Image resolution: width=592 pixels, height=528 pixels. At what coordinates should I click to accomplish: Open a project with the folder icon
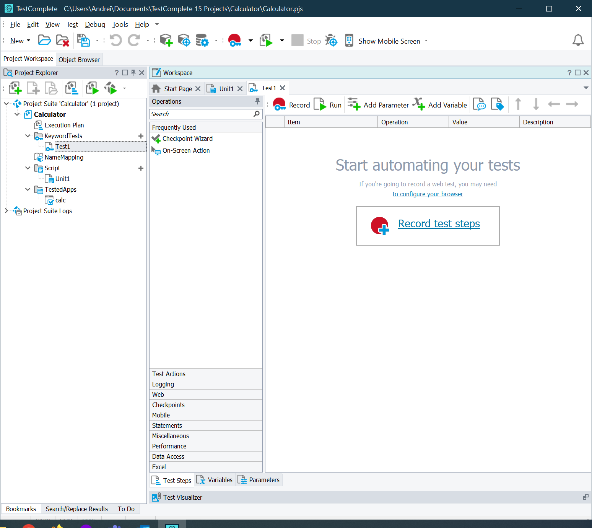[44, 40]
